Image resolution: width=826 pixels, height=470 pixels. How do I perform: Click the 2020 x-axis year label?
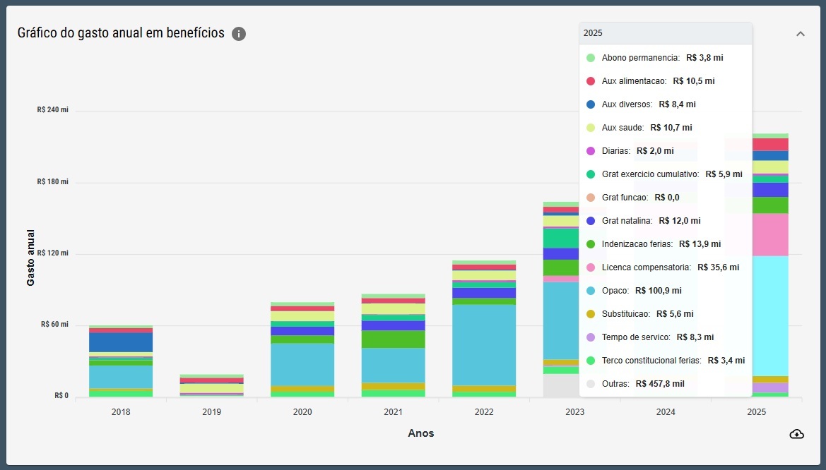point(302,411)
